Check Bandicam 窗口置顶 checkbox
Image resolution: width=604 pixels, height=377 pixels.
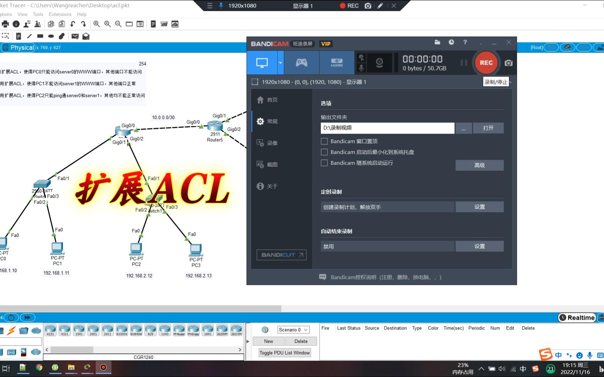coord(324,141)
